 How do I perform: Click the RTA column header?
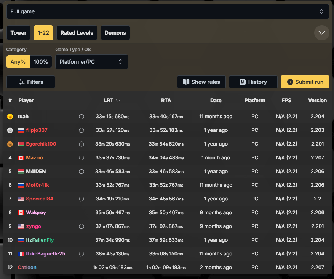(x=166, y=100)
